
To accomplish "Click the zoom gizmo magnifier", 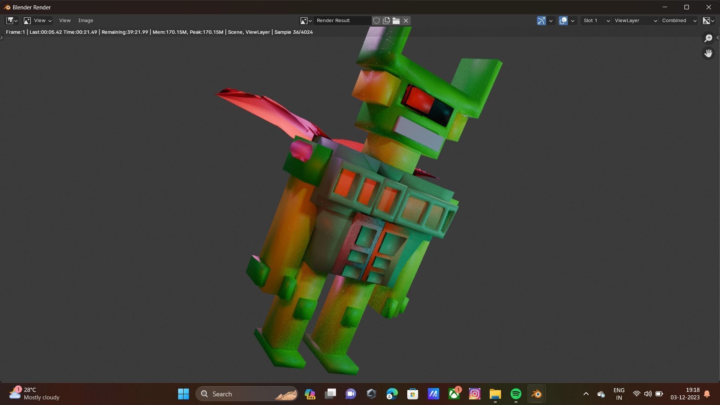I will (x=708, y=38).
